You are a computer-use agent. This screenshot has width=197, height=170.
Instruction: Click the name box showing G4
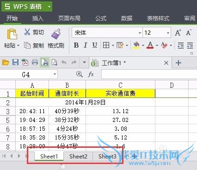coord(29,74)
